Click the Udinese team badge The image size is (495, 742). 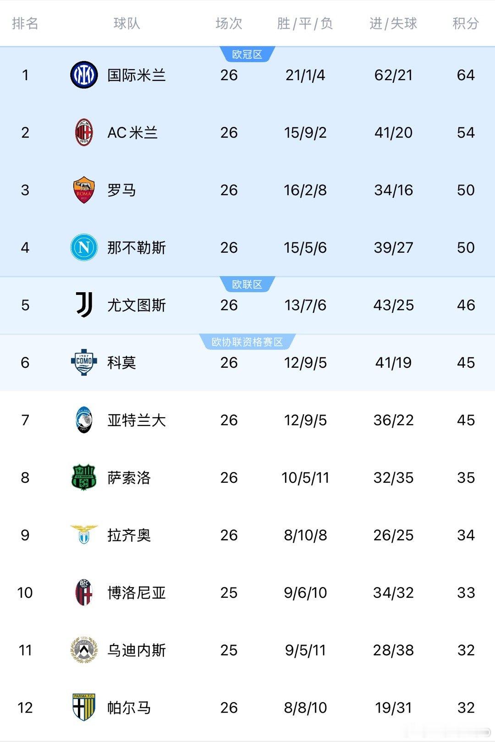coord(84,650)
